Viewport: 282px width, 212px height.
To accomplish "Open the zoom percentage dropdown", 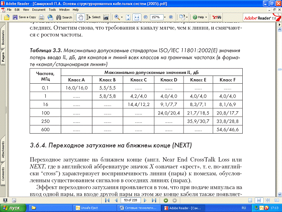I will coord(165,17).
